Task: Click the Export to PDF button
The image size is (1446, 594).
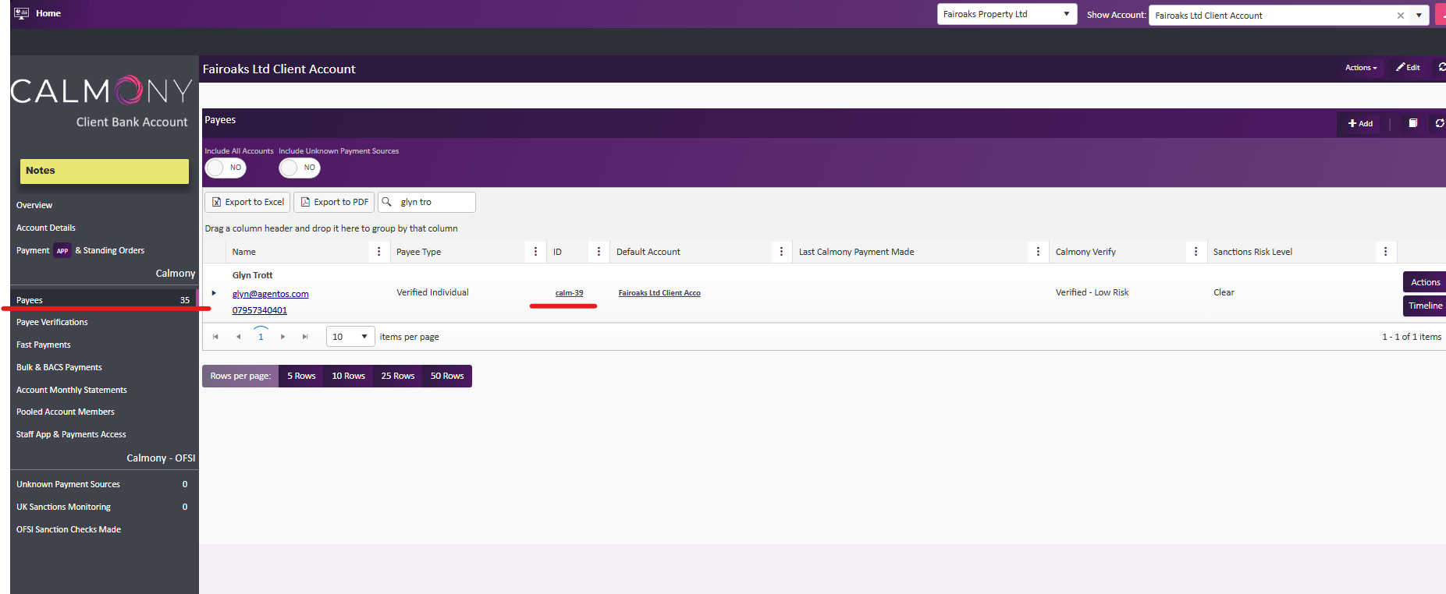Action: click(334, 202)
